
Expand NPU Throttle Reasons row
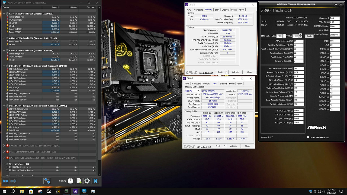[7, 167]
